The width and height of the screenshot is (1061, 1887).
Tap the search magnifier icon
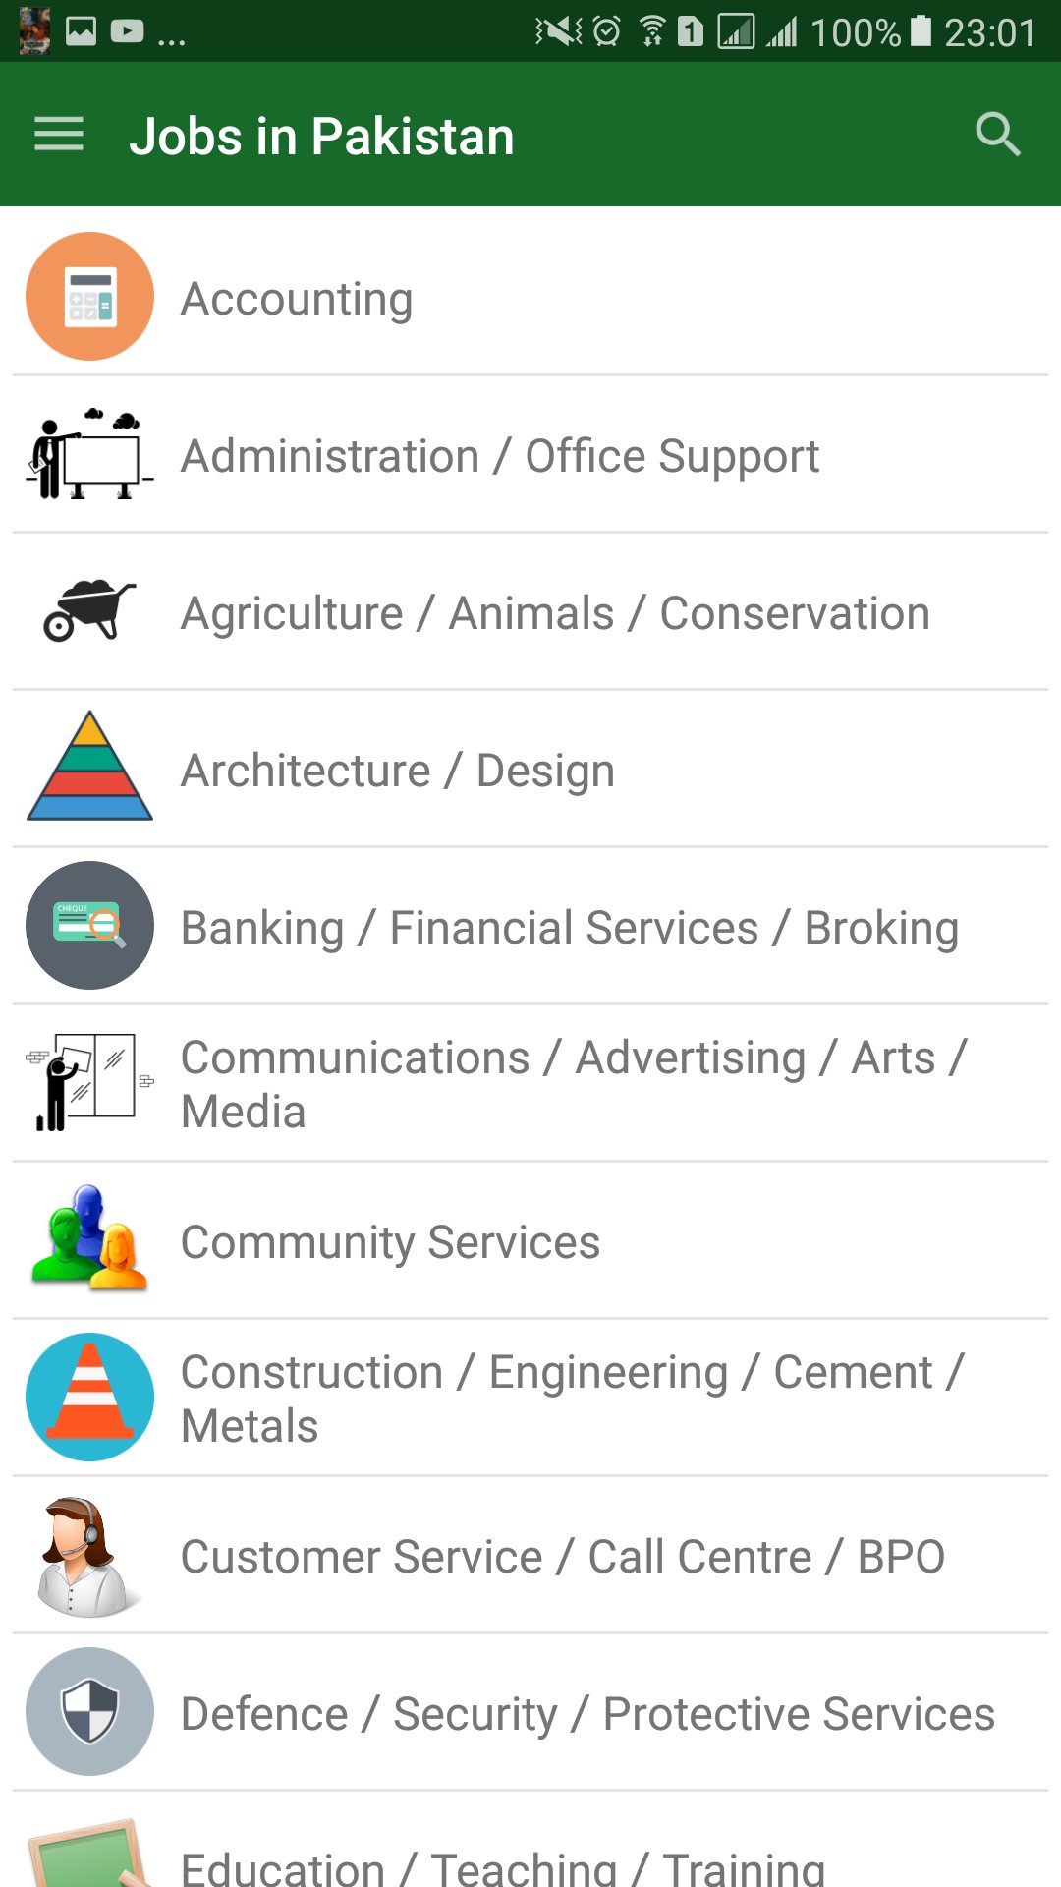pos(997,135)
